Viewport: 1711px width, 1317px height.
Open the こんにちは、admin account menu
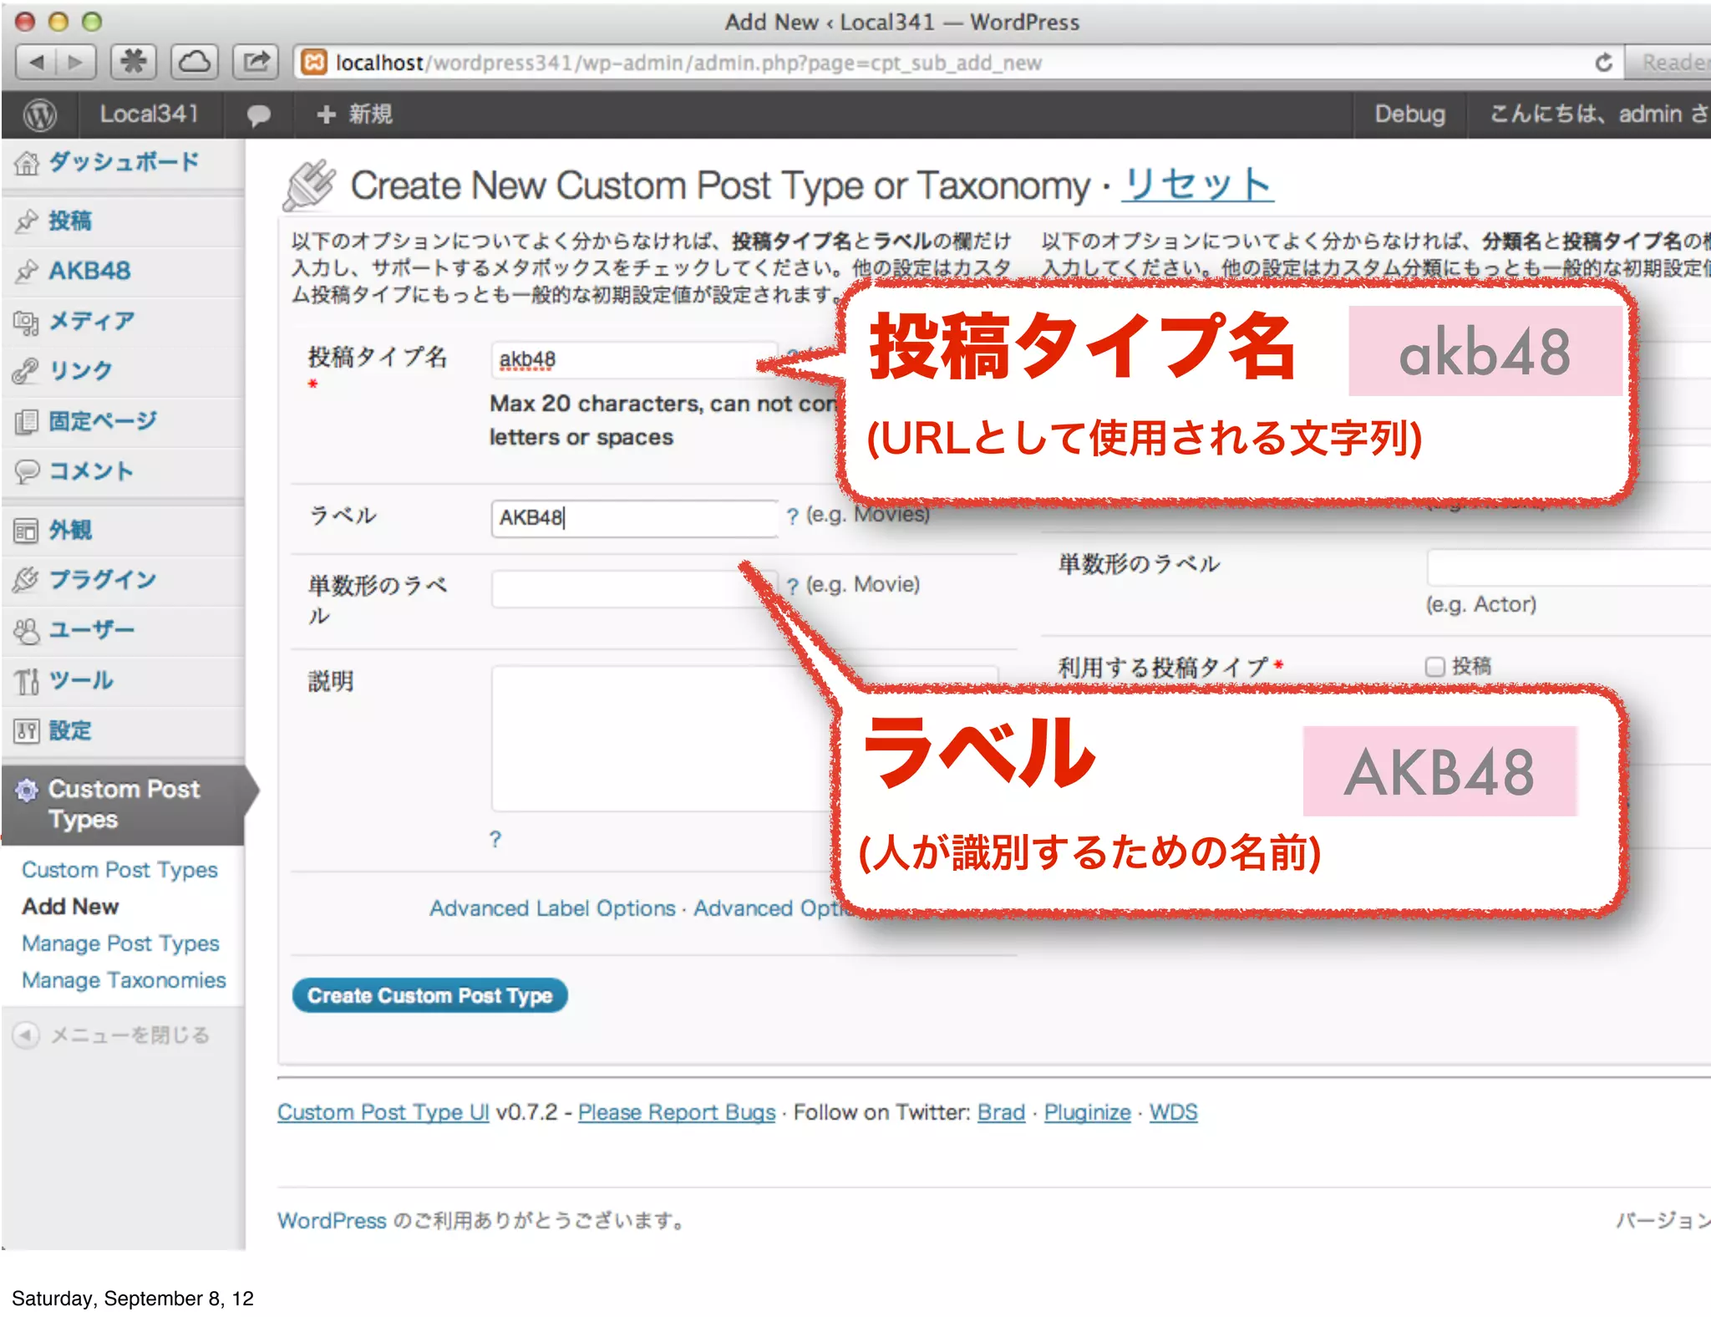tap(1598, 114)
